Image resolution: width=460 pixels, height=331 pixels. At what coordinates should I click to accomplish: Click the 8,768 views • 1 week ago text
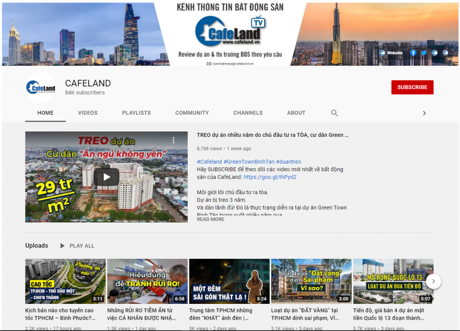point(224,149)
